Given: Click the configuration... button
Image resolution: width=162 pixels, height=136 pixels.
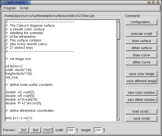Looking at the screenshot, I should pyautogui.click(x=141, y=22).
